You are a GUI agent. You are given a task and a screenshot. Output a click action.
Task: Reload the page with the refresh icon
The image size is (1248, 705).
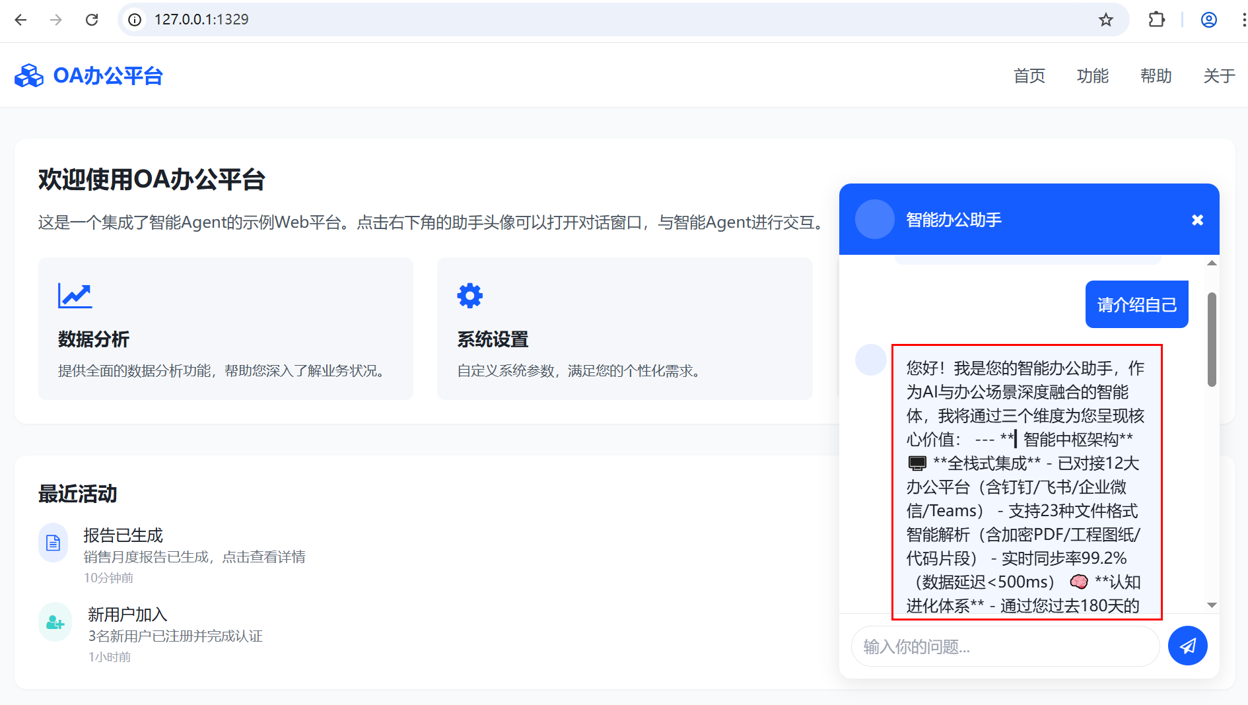tap(92, 20)
